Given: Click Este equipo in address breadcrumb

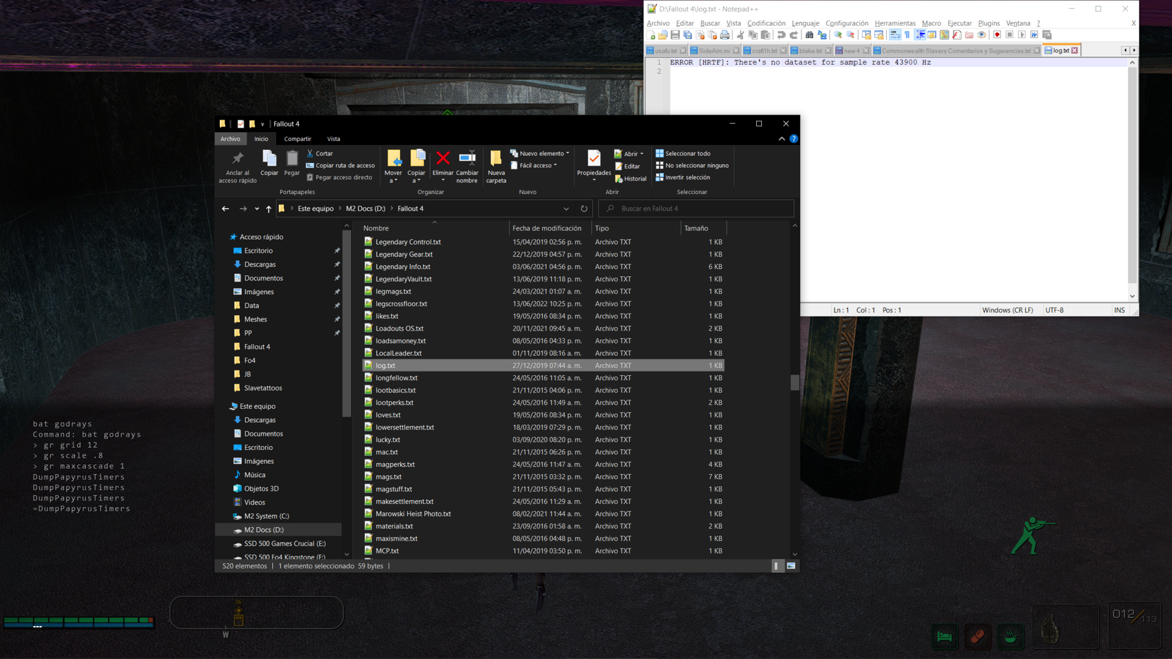Looking at the screenshot, I should pyautogui.click(x=316, y=209).
